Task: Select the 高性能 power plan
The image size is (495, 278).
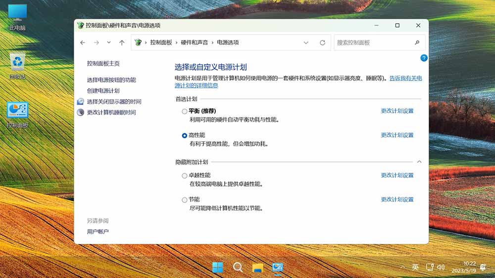Action: (x=184, y=136)
